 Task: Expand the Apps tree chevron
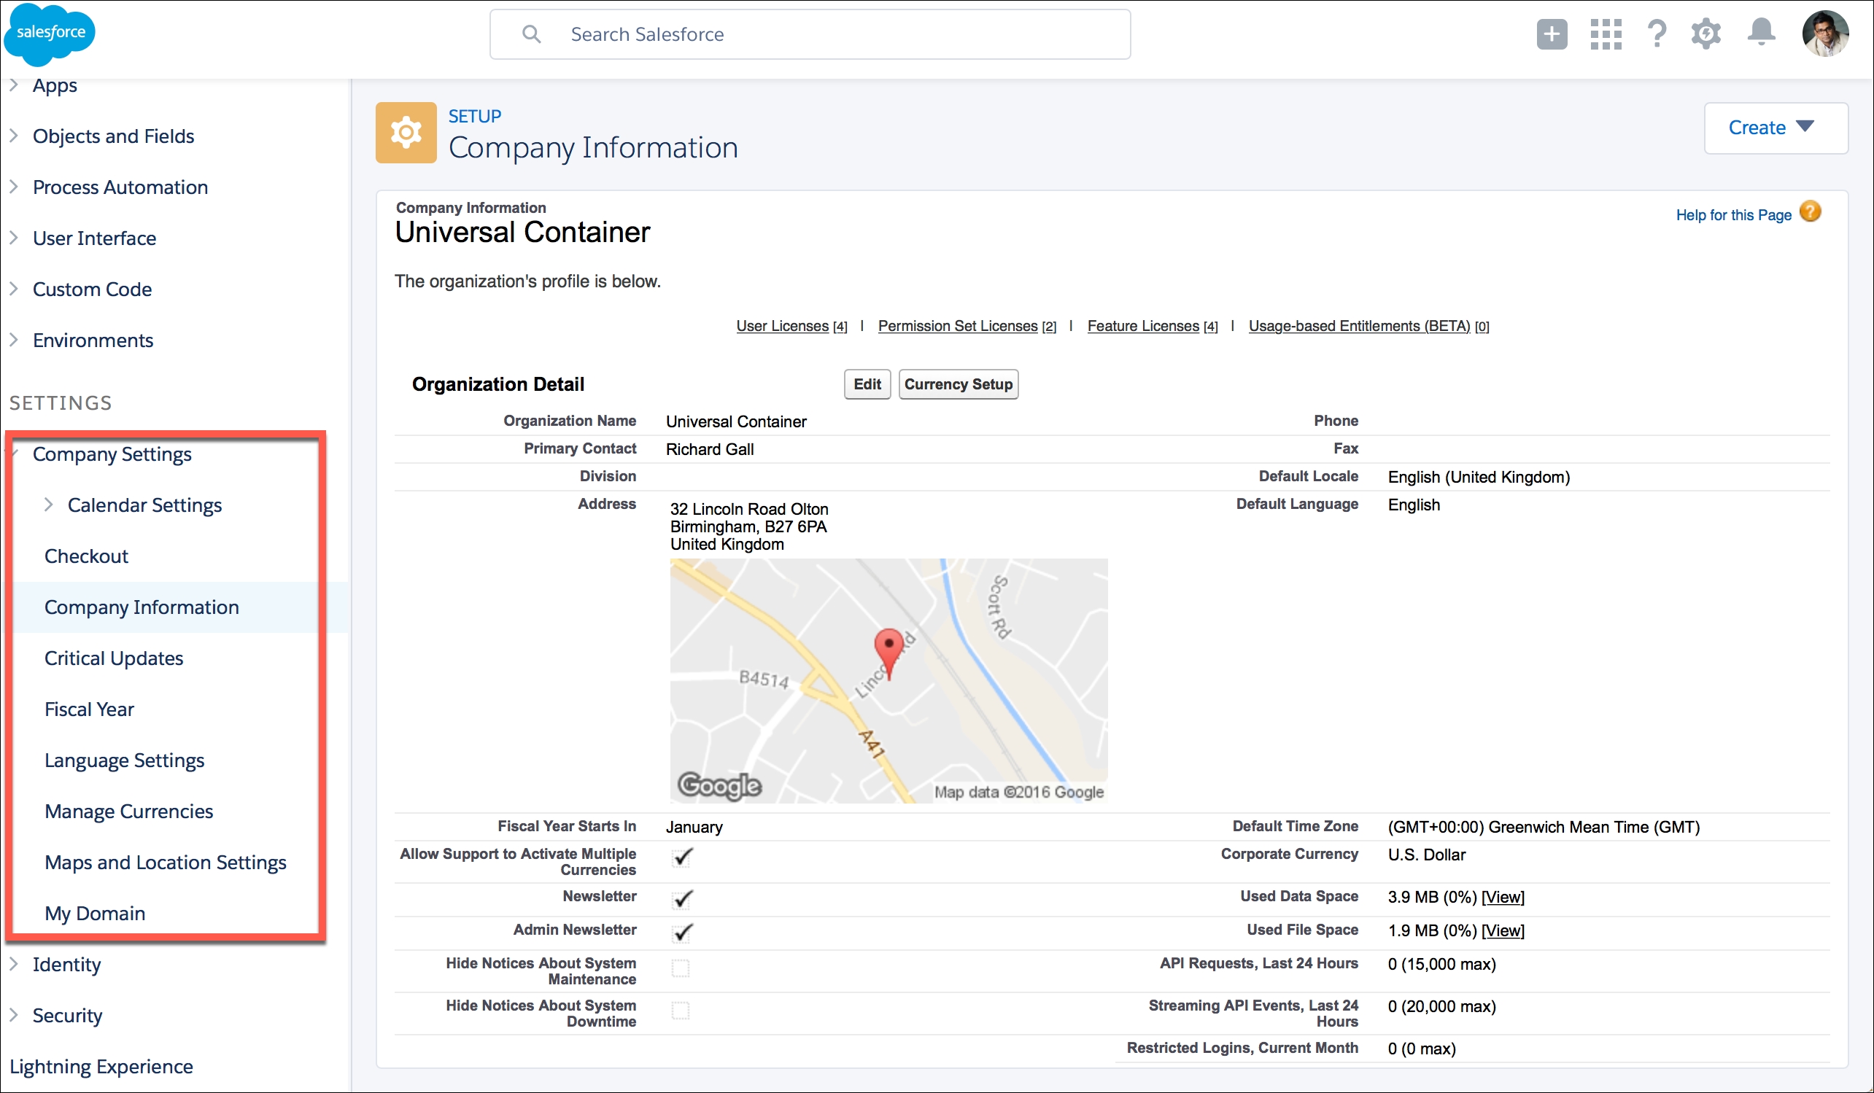(x=14, y=85)
